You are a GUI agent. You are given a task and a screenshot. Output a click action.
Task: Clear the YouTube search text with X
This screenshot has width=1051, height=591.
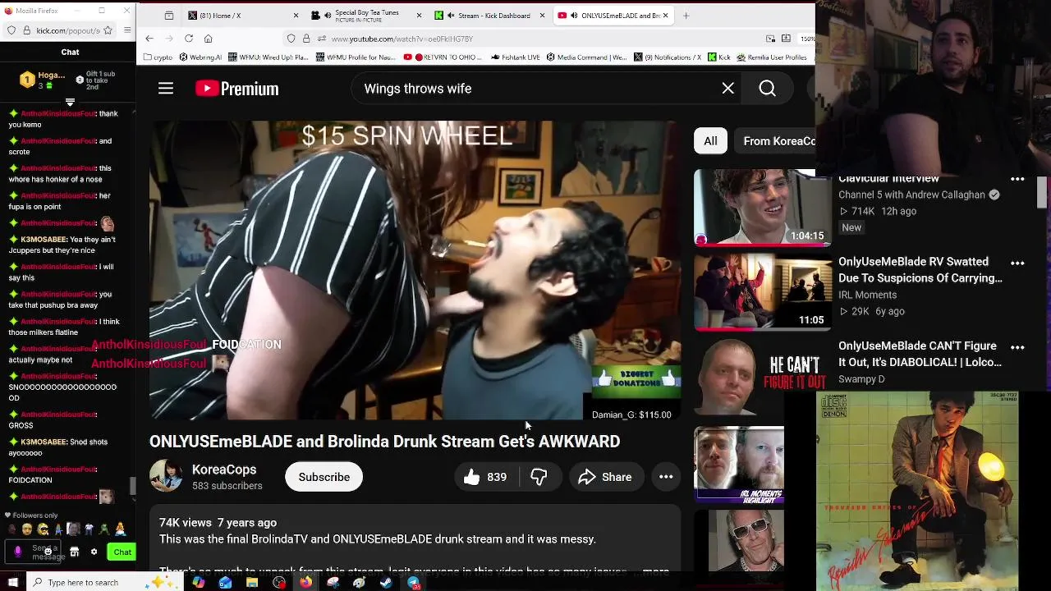[727, 89]
